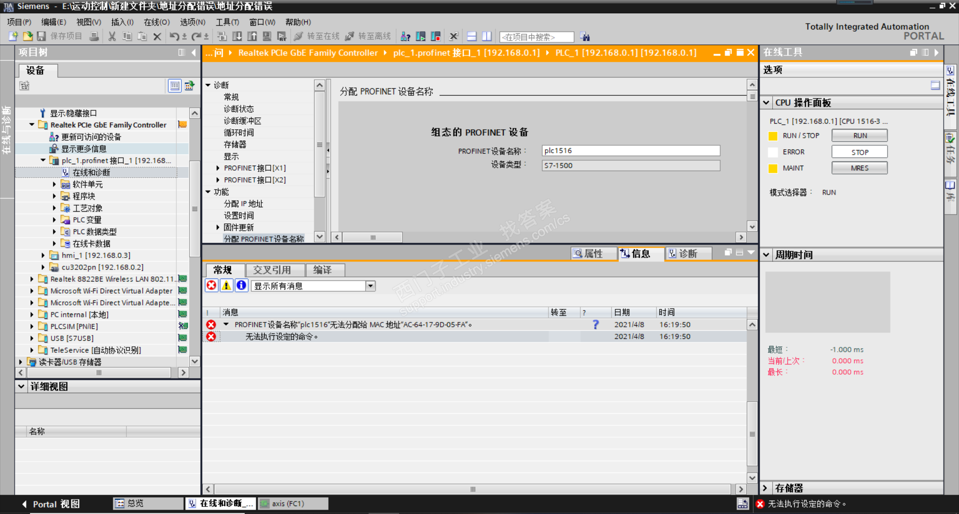Click the cross-reference X icon in toolbar
Screen dimensions: 959x514
tap(454, 36)
